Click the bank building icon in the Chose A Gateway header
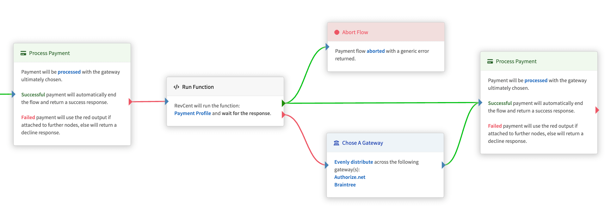 pyautogui.click(x=336, y=143)
